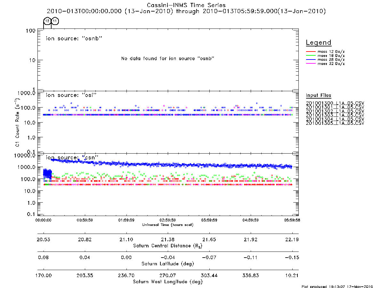373x288 pixels.
Task: Click the C1 Count Rate axis label
Action: (17, 122)
